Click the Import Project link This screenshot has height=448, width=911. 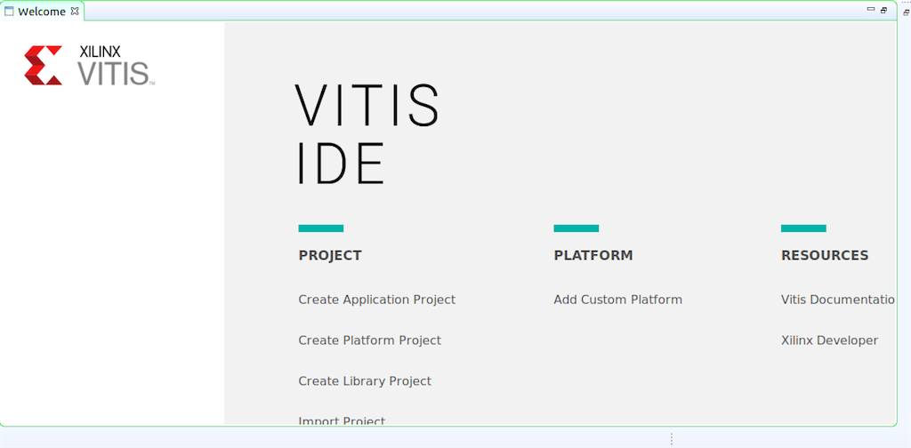[342, 420]
